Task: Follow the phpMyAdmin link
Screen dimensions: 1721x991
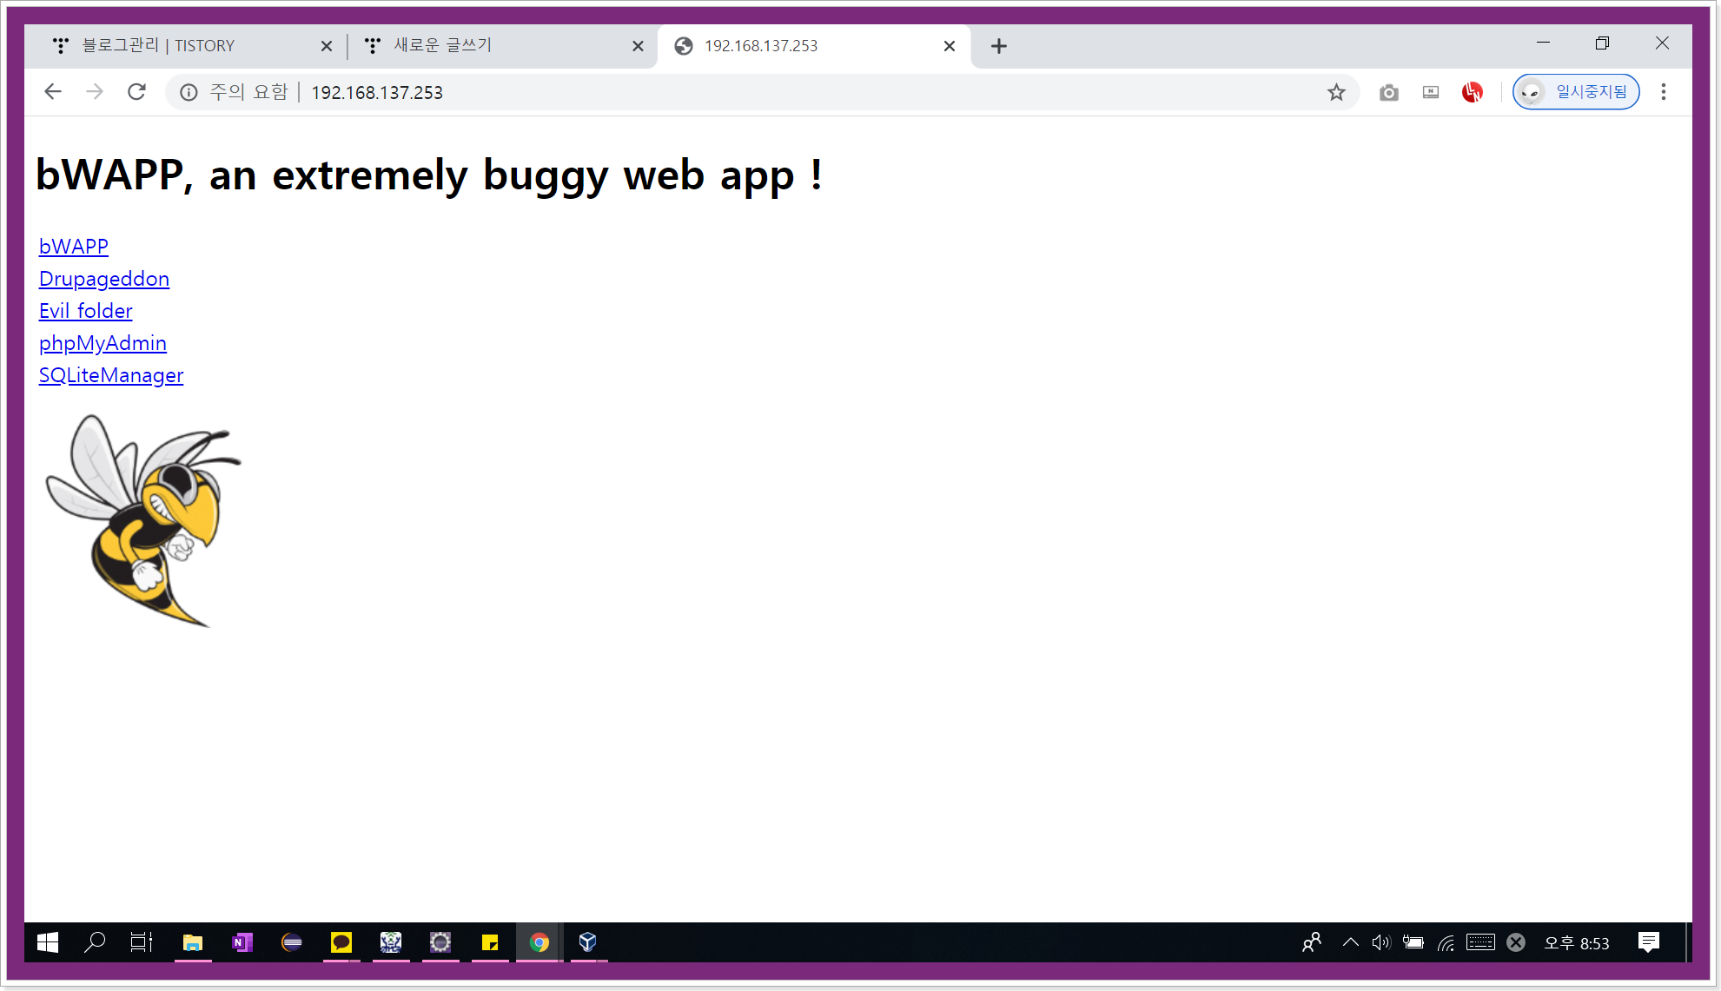Action: [103, 343]
